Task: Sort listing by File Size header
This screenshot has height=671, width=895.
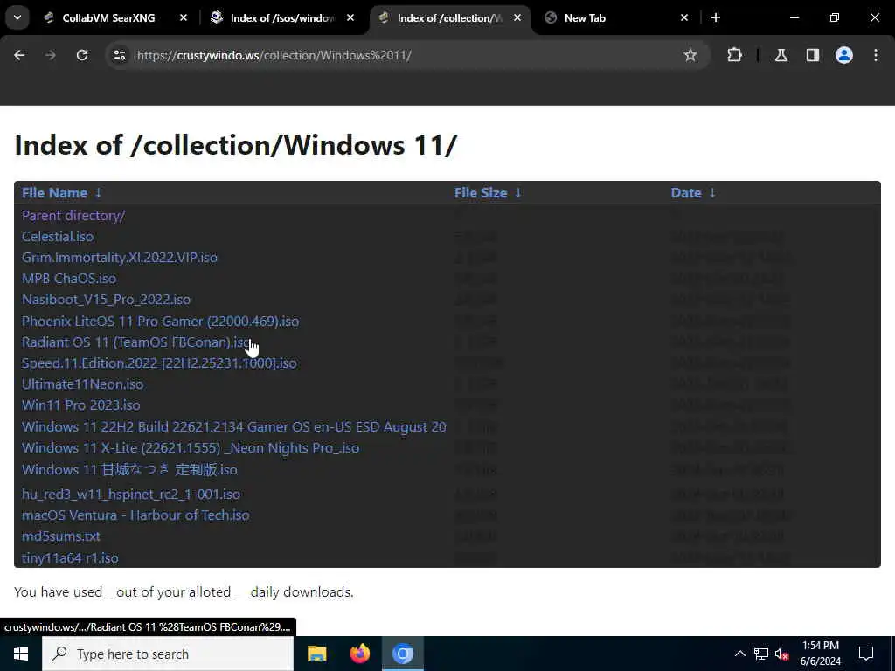Action: [481, 193]
